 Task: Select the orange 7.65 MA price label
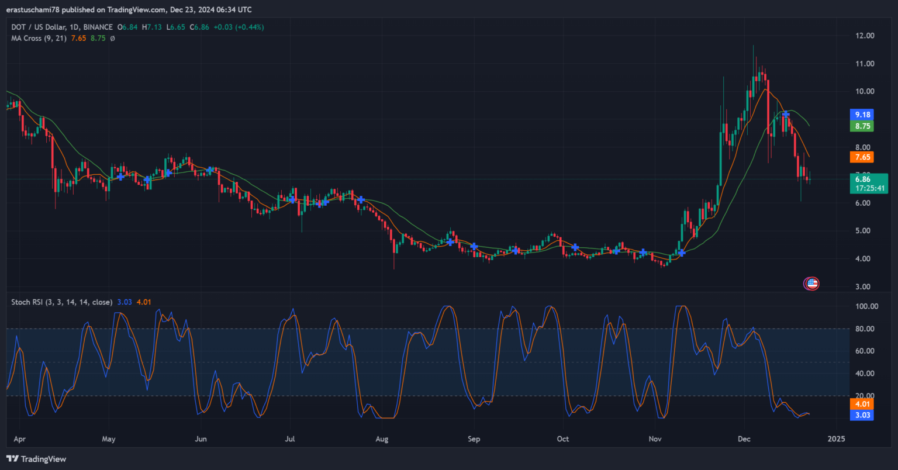(x=862, y=157)
